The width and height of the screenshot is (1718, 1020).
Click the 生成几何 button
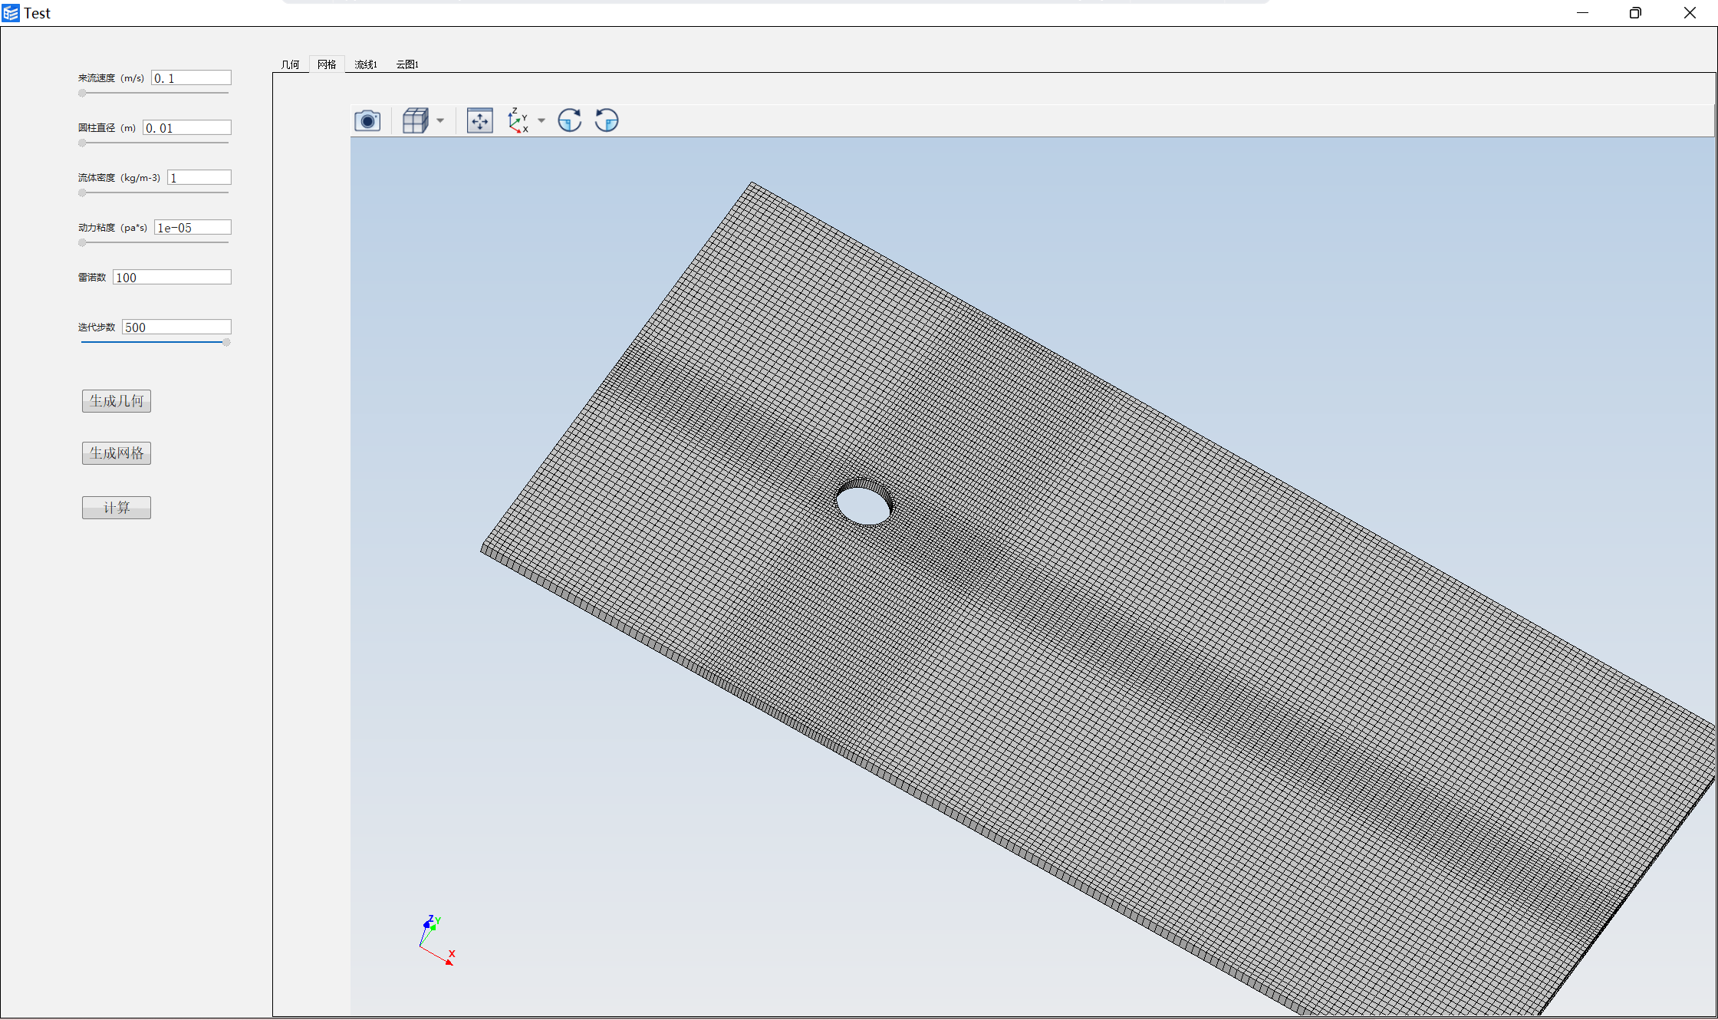[117, 401]
